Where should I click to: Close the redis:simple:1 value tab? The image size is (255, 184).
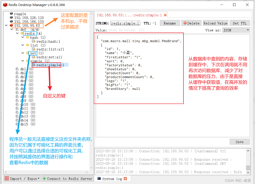[165, 15]
